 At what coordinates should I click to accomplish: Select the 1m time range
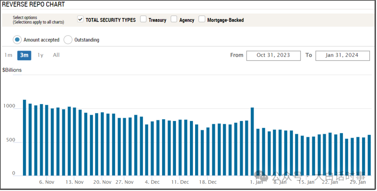(8, 55)
